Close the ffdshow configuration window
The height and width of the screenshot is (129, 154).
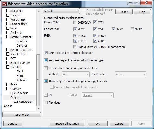pos(146,2)
